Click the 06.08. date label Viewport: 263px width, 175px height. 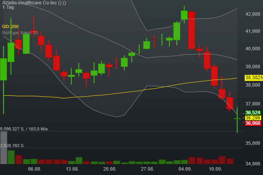click(35, 169)
